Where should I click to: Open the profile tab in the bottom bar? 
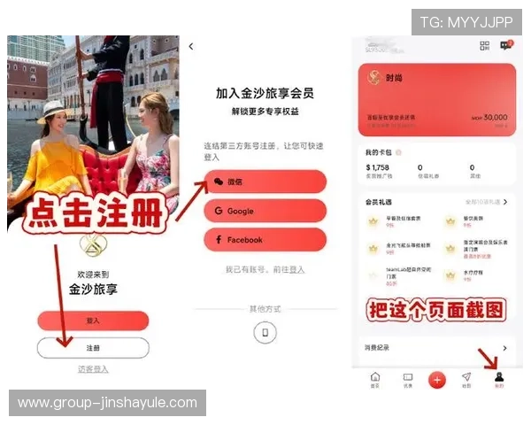pos(499,380)
